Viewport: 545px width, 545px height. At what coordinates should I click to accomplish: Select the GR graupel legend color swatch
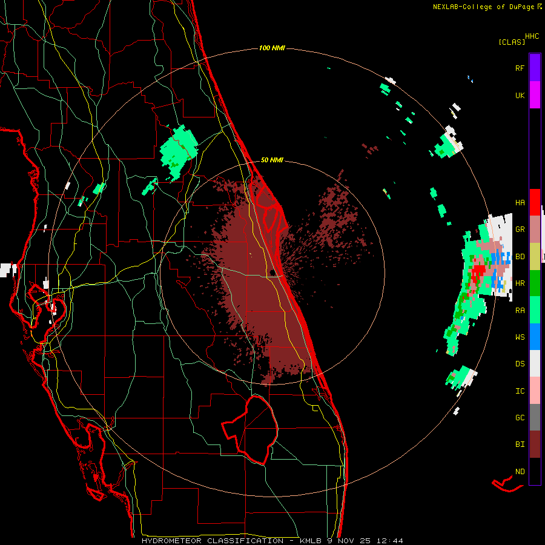[535, 229]
